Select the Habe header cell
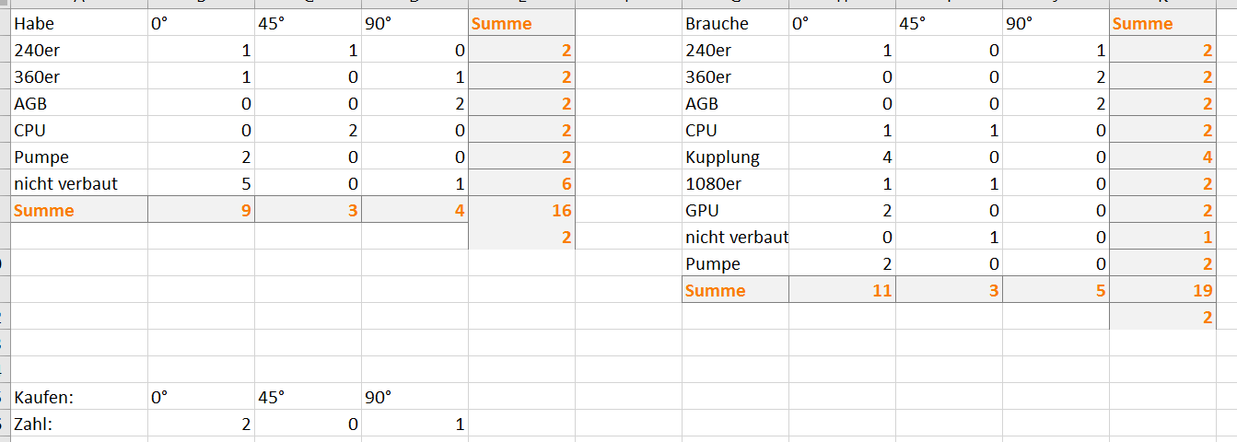This screenshot has width=1237, height=442. [x=79, y=23]
